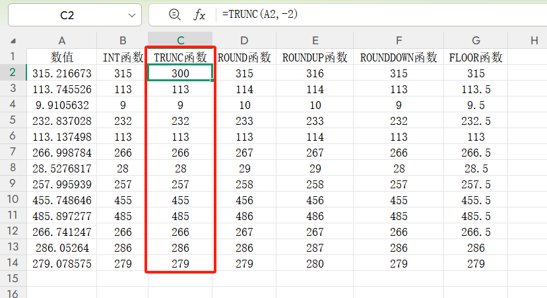Click FLOOR cell showing 257.5
This screenshot has height=298, width=547.
tap(476, 184)
